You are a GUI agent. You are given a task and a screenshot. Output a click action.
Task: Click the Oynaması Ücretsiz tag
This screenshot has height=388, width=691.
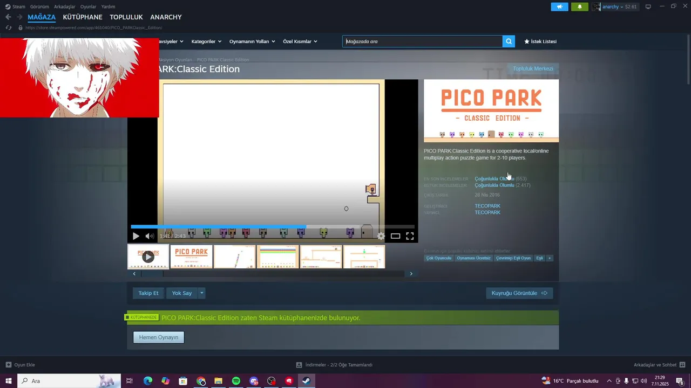473,258
